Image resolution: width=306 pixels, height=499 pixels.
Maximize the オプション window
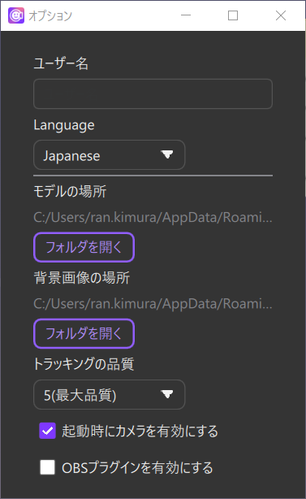click(233, 15)
